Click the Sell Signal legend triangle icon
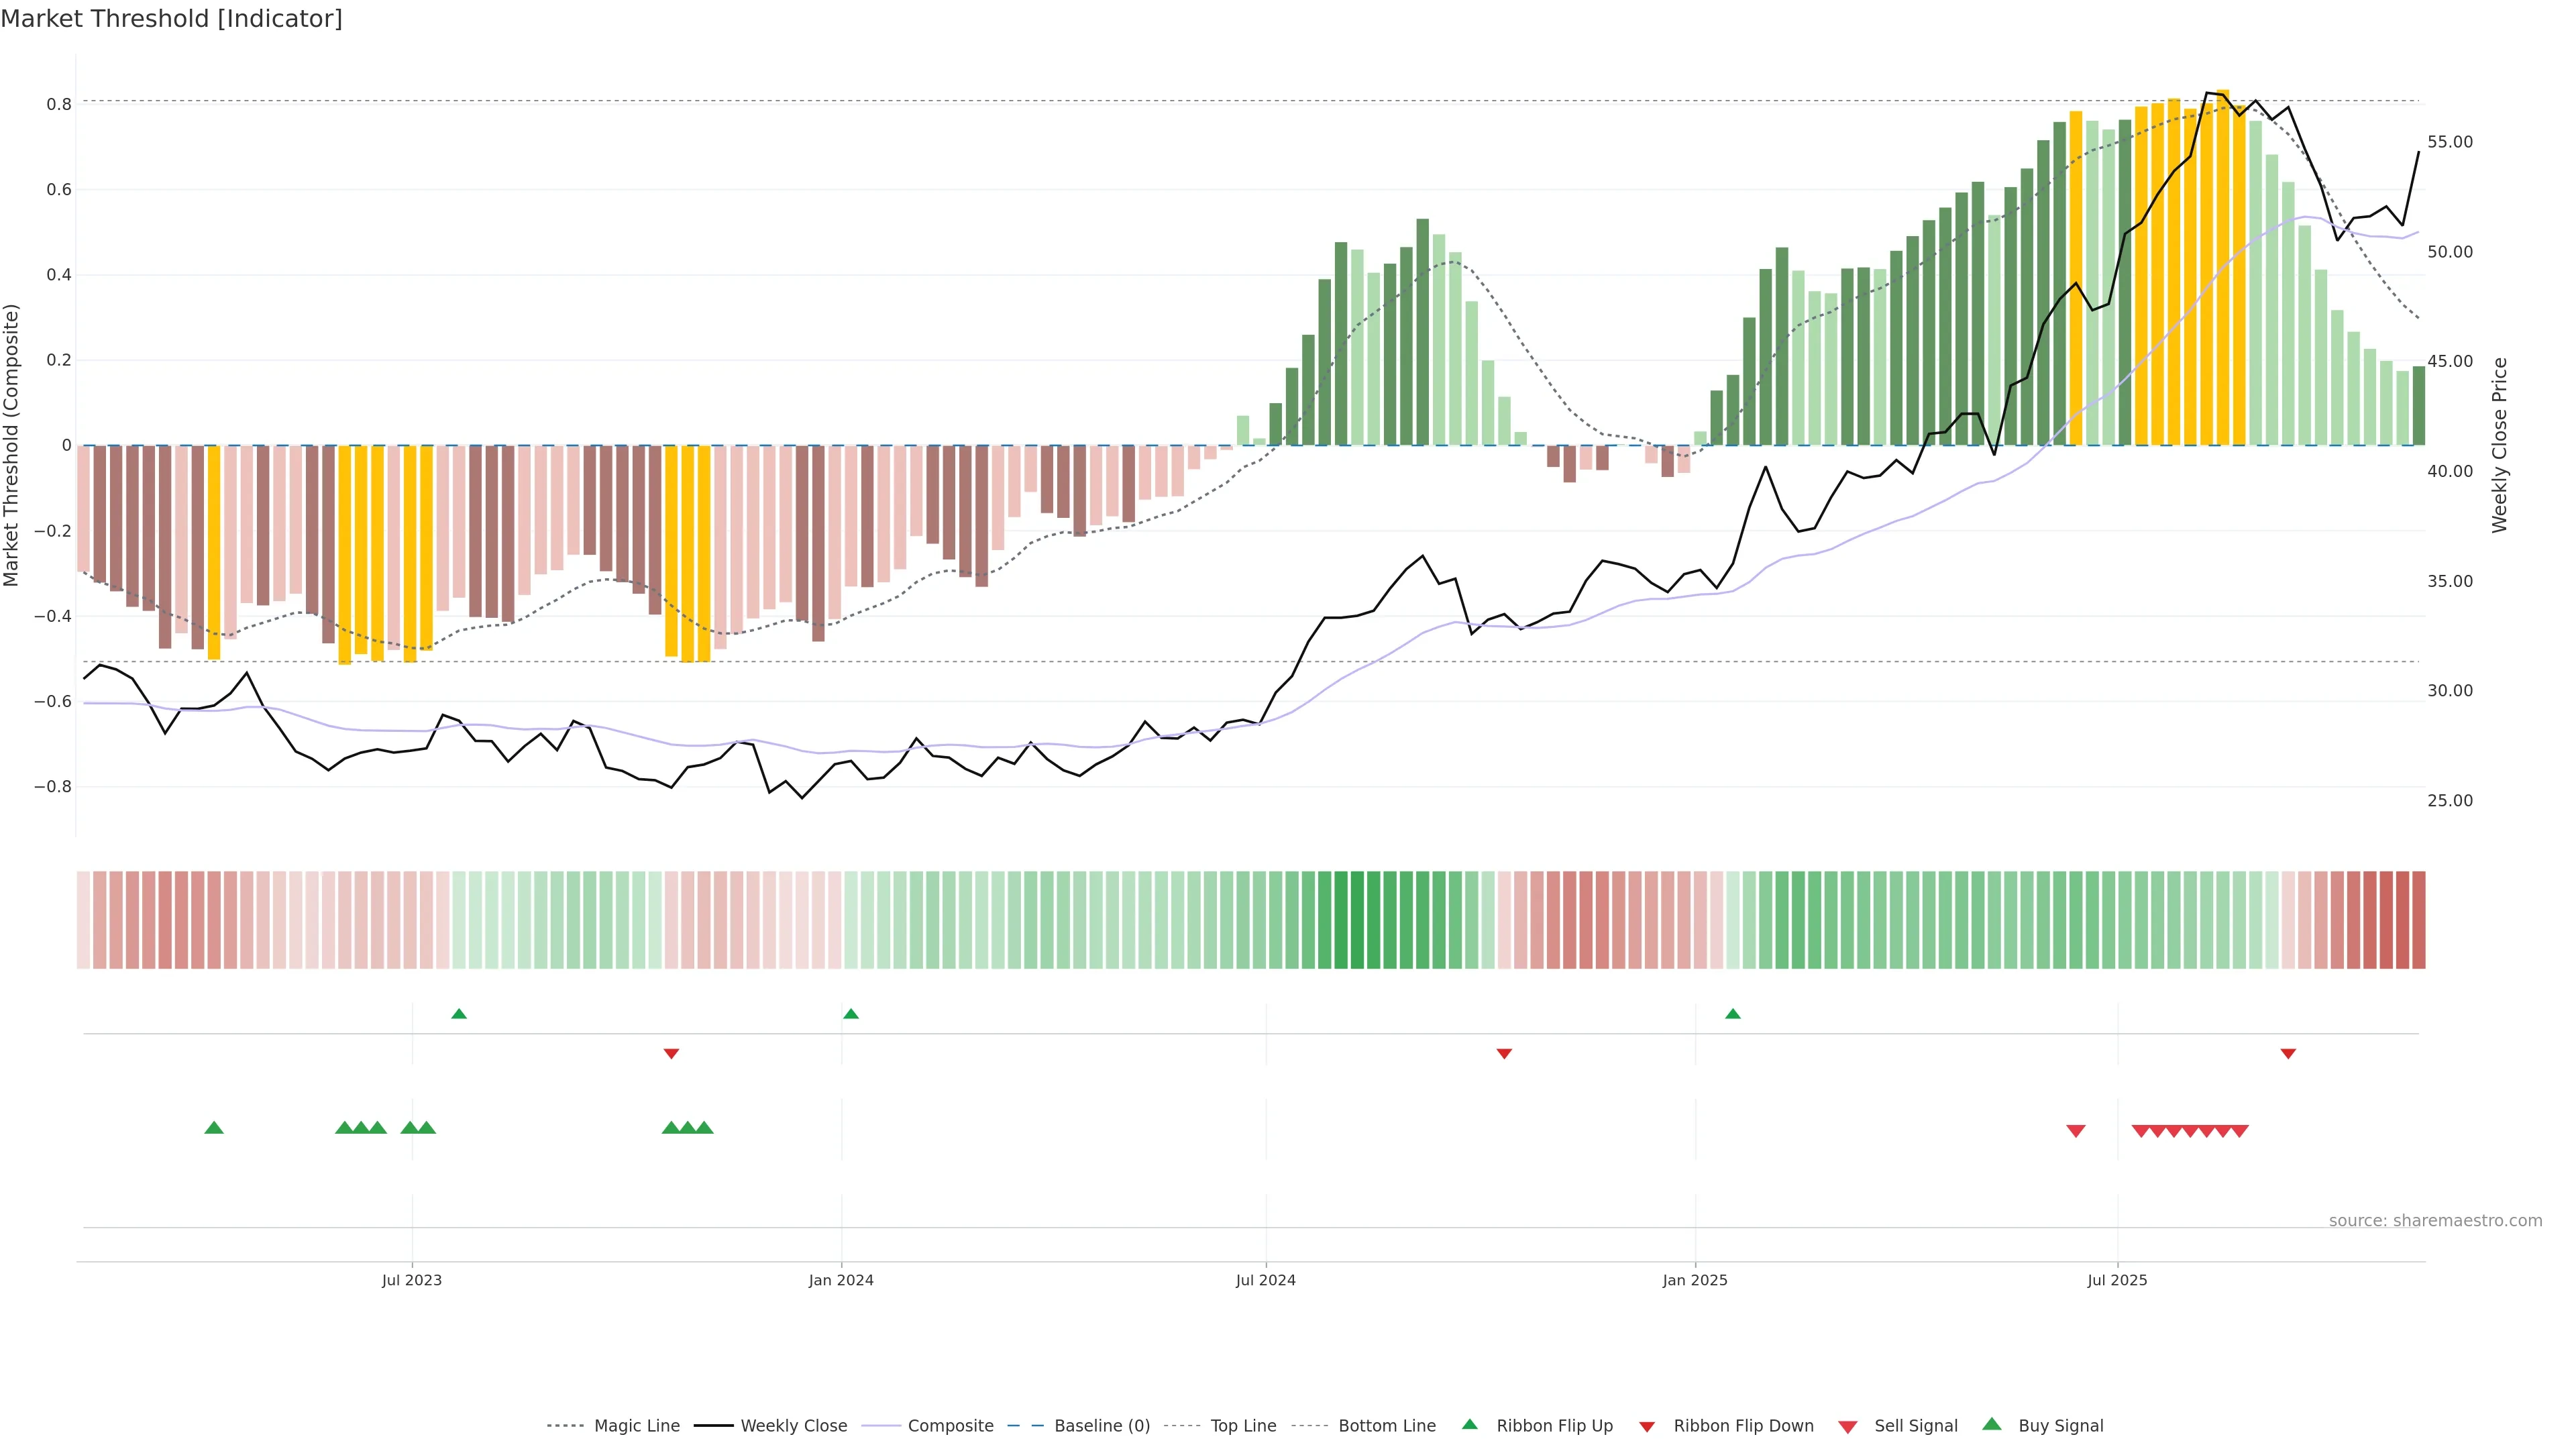Viewport: 2576px width, 1449px height. point(1848,1427)
